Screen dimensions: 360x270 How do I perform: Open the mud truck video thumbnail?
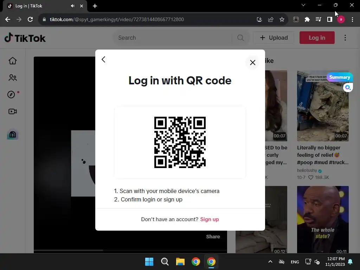pyautogui.click(x=323, y=106)
